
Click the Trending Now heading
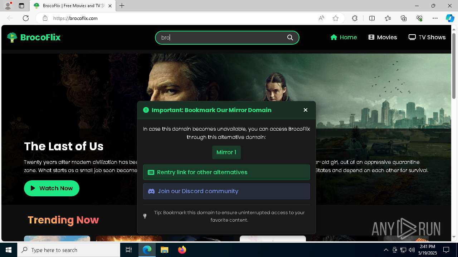click(63, 220)
